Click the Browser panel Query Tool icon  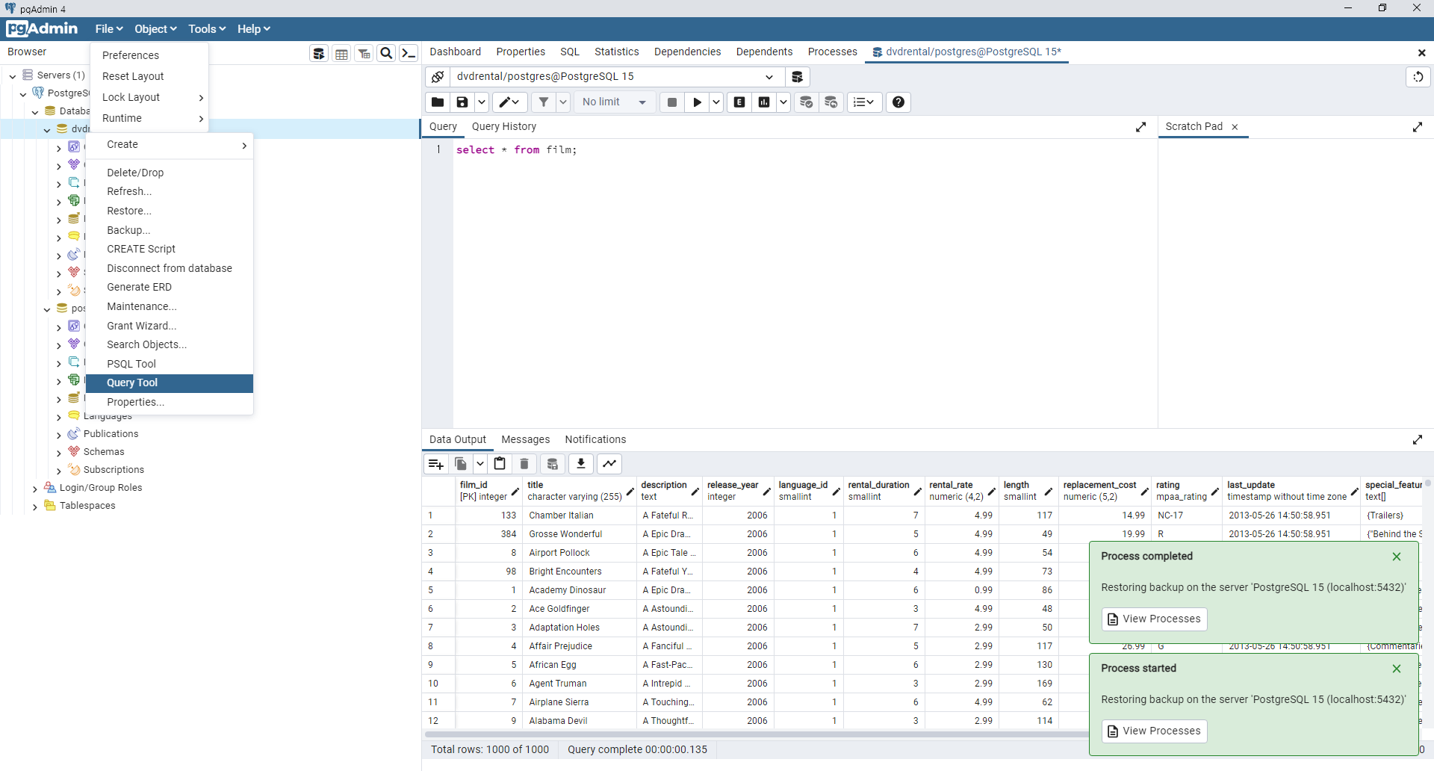319,53
